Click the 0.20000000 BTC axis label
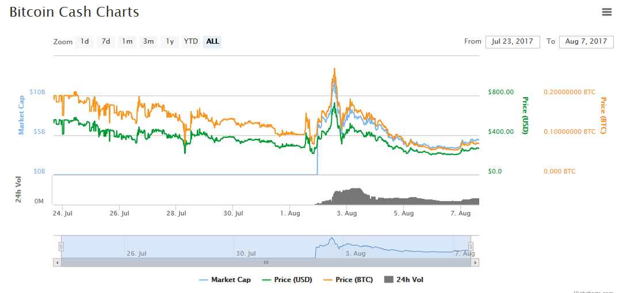This screenshot has width=619, height=293. tap(570, 92)
